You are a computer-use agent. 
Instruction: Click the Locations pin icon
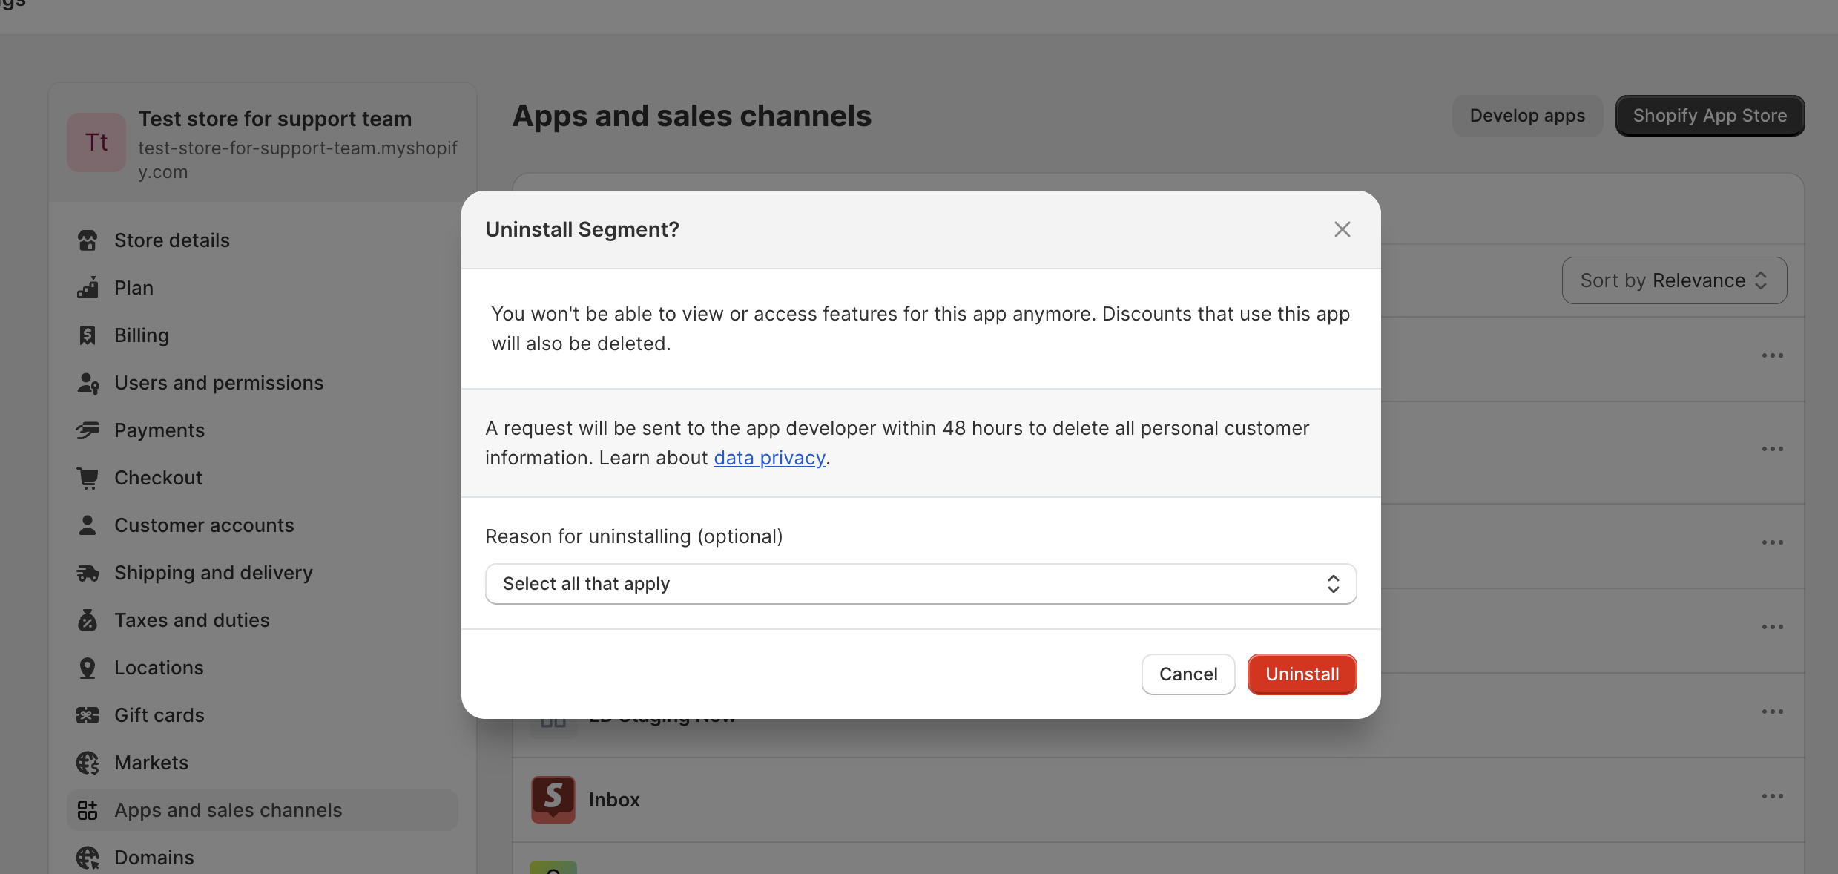[x=88, y=668]
